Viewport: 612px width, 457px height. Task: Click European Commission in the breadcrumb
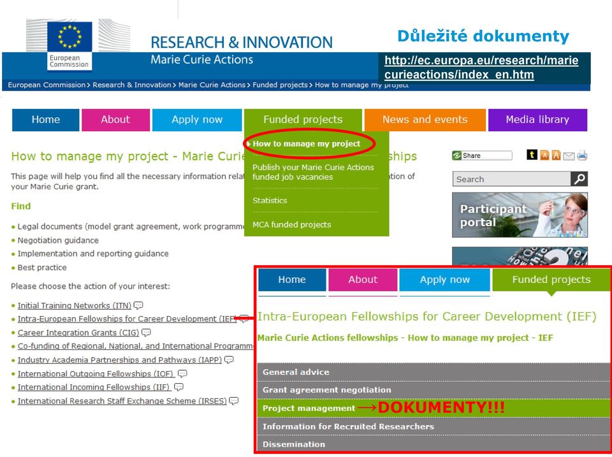pyautogui.click(x=47, y=85)
